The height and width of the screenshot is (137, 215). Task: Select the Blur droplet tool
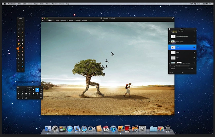(19, 59)
